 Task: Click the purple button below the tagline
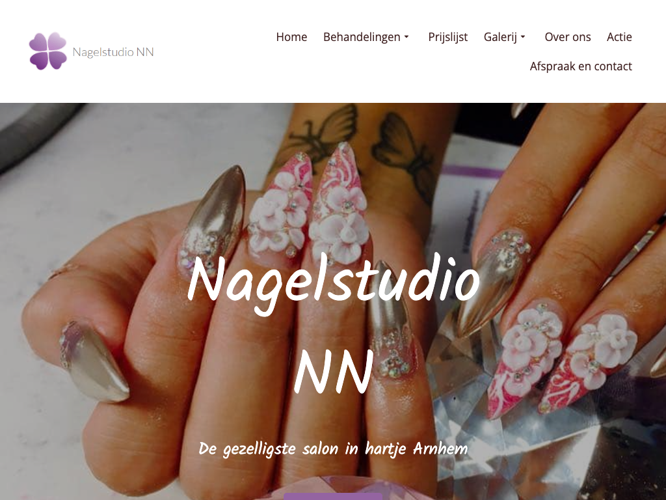click(333, 496)
